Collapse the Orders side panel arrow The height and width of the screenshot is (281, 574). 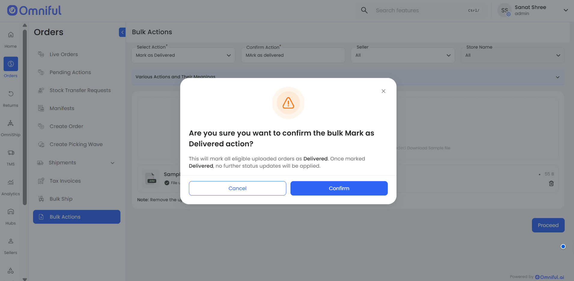pos(122,32)
